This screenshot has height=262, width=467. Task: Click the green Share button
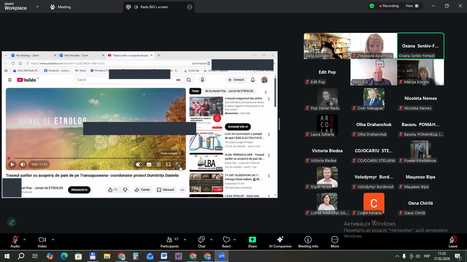[x=252, y=242]
